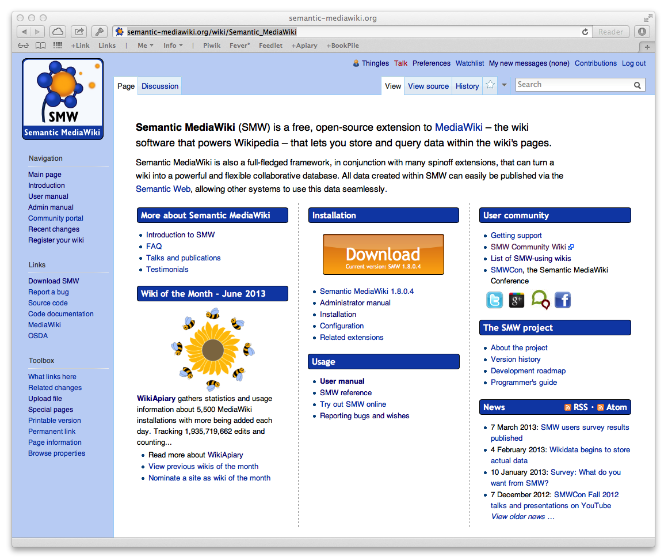668x560 pixels.
Task: Click the green chat bubble community icon
Action: [x=540, y=300]
